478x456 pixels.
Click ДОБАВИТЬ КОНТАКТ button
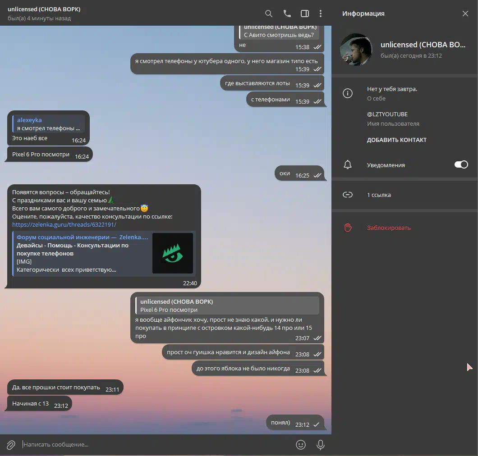[396, 140]
